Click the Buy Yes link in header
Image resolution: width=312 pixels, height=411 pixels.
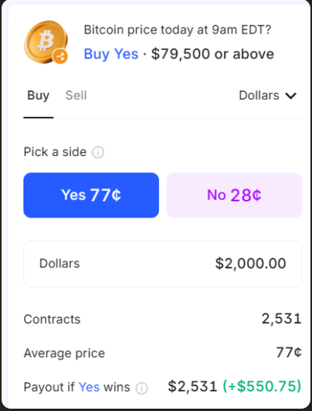[x=111, y=54]
